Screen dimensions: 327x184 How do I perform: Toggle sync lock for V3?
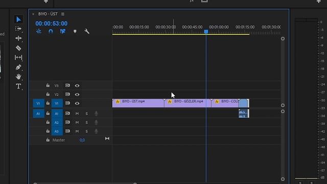(x=67, y=85)
